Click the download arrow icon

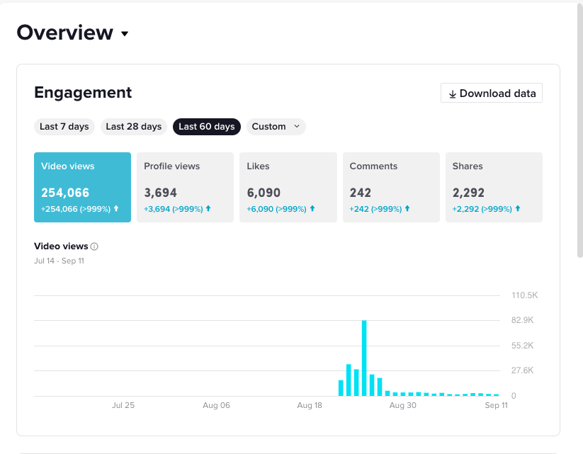[453, 94]
